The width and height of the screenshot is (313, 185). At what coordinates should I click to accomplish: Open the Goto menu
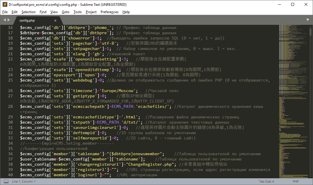tap(66, 12)
